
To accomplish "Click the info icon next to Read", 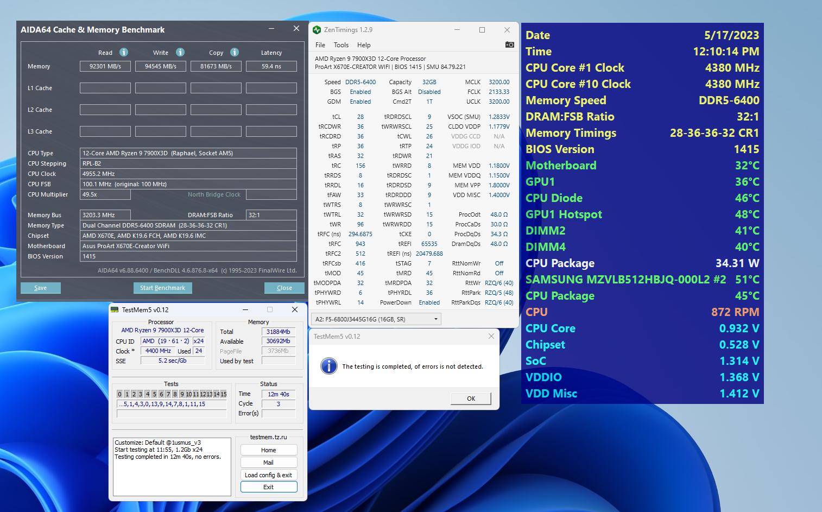I will [x=124, y=52].
